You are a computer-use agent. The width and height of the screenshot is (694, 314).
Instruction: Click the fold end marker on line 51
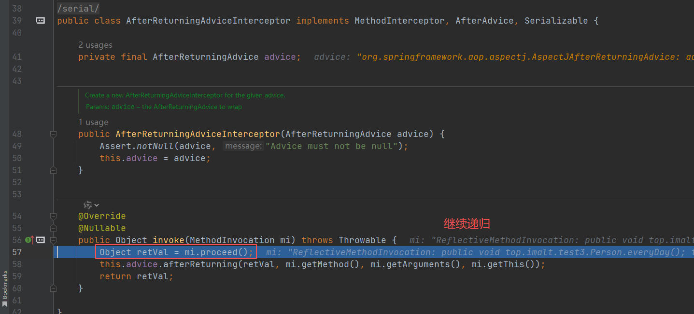54,170
